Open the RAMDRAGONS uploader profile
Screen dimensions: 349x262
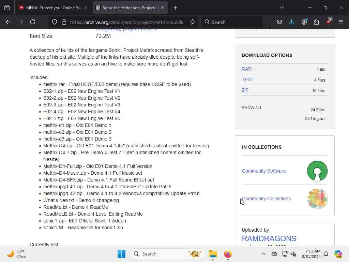(269, 238)
